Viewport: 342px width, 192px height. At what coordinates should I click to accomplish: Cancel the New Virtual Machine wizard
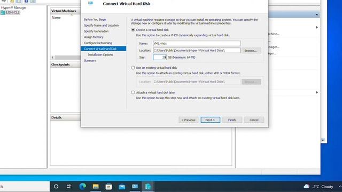pyautogui.click(x=254, y=120)
